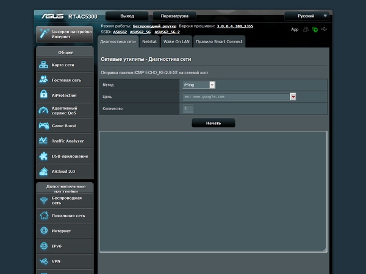Open Game Boost gamepad icon
Viewport: 366px width, 274px height.
tap(44, 125)
